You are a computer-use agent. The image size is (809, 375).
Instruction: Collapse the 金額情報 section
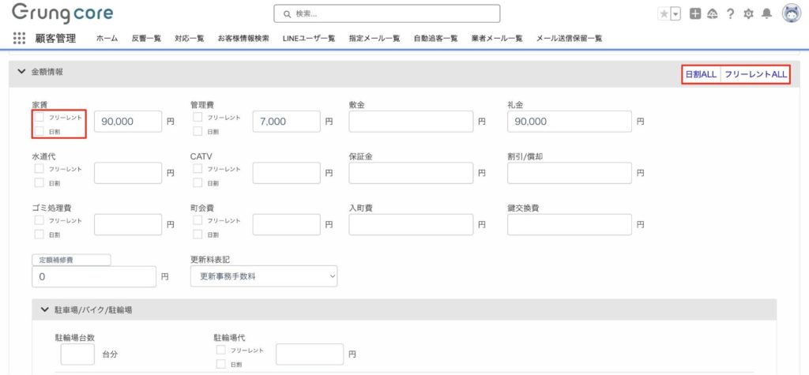click(x=21, y=72)
